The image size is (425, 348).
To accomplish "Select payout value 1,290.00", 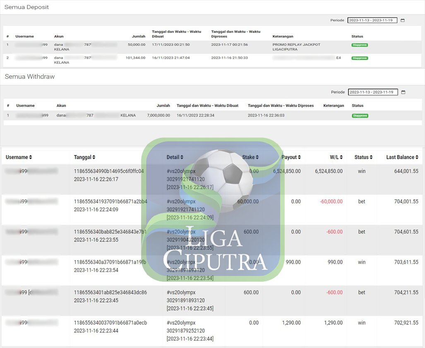I will coord(291,323).
